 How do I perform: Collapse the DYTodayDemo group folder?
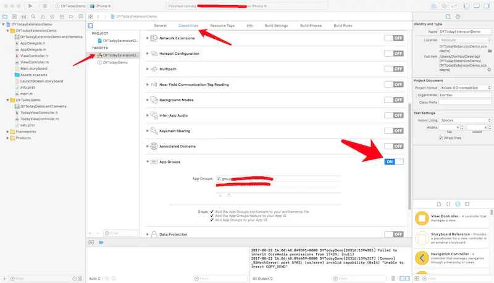pos(7,100)
